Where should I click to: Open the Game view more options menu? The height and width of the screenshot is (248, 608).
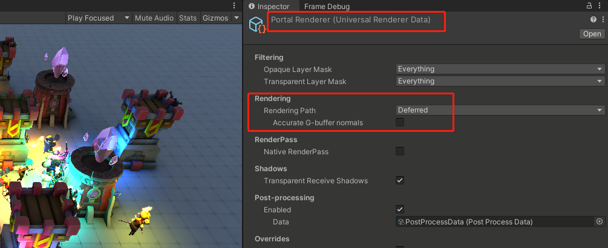(234, 5)
